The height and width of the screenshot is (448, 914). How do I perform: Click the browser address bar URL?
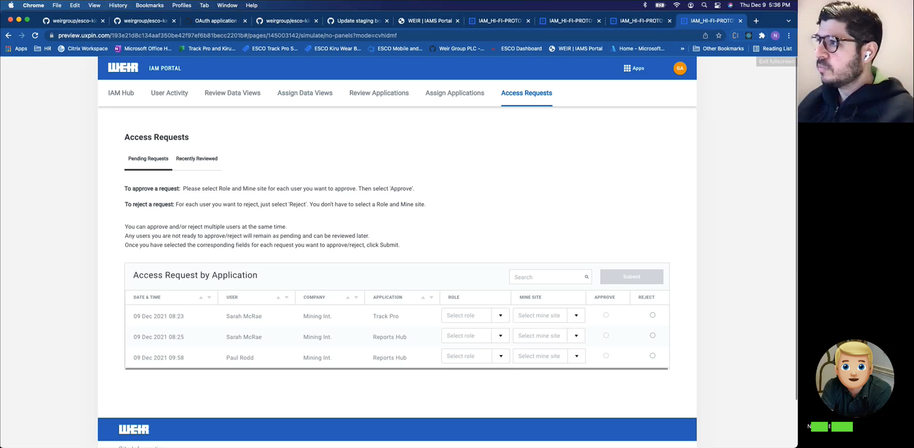click(x=227, y=35)
